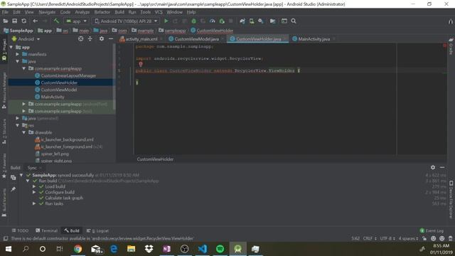Viewport: 455px width, 256px height.
Task: Toggle the read-only lock icon in status bar
Action: coord(424,238)
